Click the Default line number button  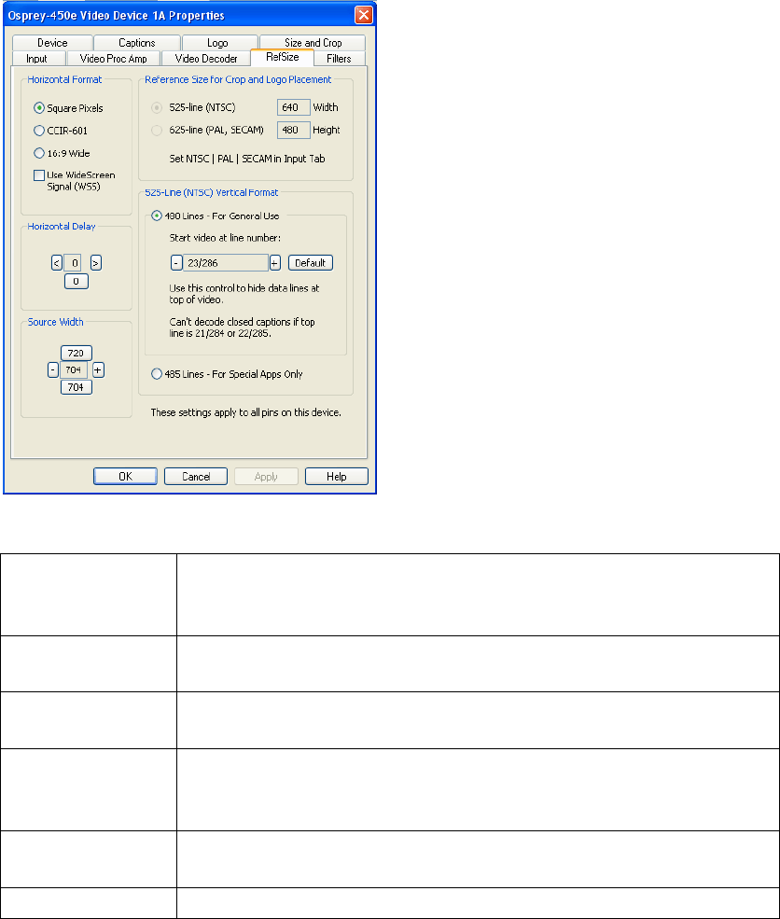coord(311,262)
